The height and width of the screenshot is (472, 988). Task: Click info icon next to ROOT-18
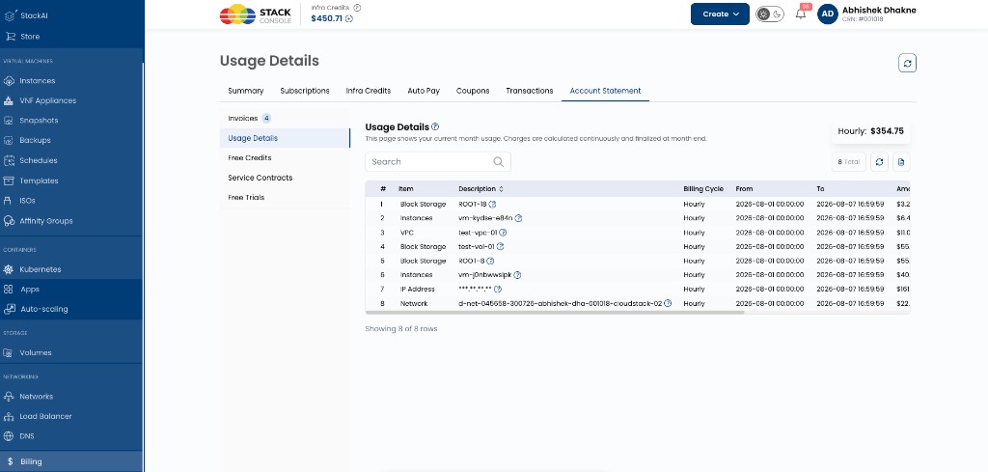pos(493,205)
